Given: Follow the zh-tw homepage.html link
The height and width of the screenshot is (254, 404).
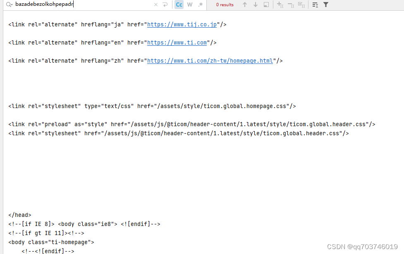Looking at the screenshot, I should [210, 61].
